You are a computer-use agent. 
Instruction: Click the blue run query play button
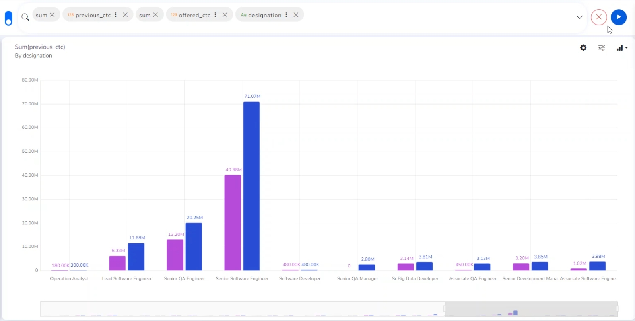click(x=618, y=17)
